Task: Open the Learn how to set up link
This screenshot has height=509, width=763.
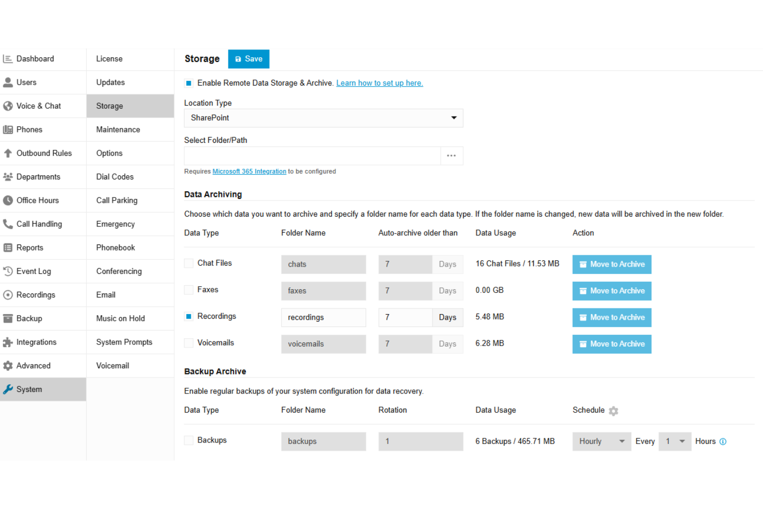Action: tap(379, 83)
